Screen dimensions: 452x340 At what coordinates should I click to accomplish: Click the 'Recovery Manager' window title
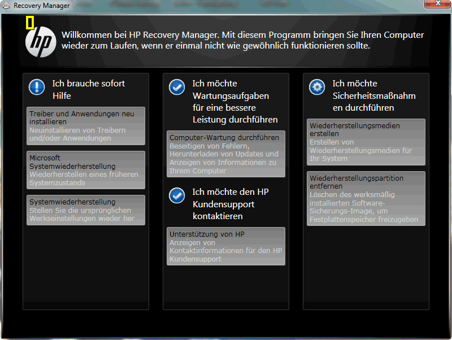click(41, 6)
